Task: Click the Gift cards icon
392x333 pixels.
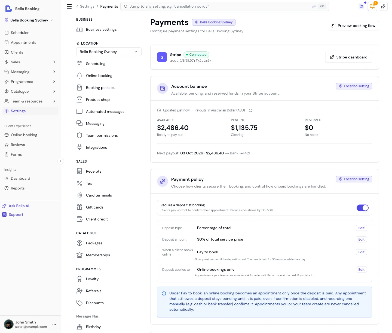Action: [x=79, y=207]
